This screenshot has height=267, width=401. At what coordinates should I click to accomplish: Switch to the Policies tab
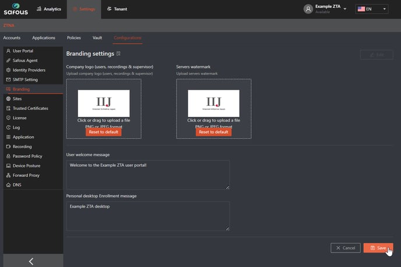pos(74,38)
